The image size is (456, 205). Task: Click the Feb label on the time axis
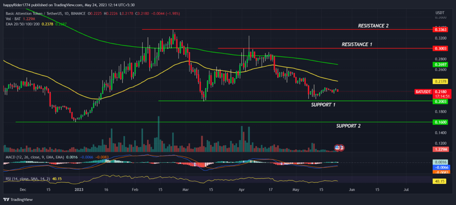pos(136,189)
